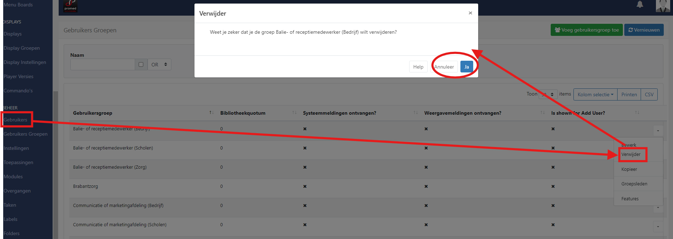Sort by Is shown for Add User column
The height and width of the screenshot is (239, 673).
click(x=637, y=113)
